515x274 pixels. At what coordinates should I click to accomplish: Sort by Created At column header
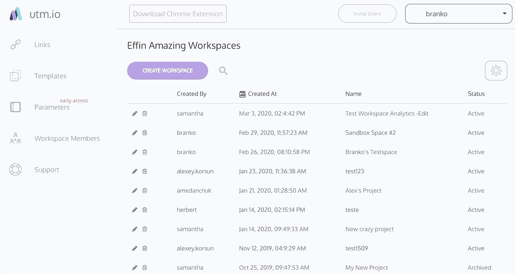click(262, 94)
